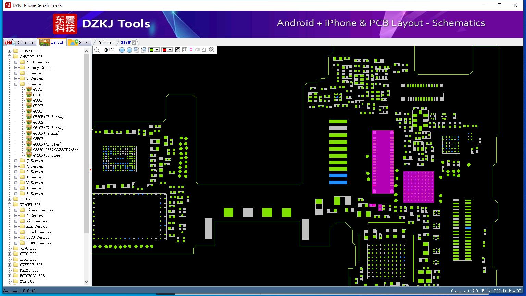Open the green color dropdown arrow

[x=157, y=50]
